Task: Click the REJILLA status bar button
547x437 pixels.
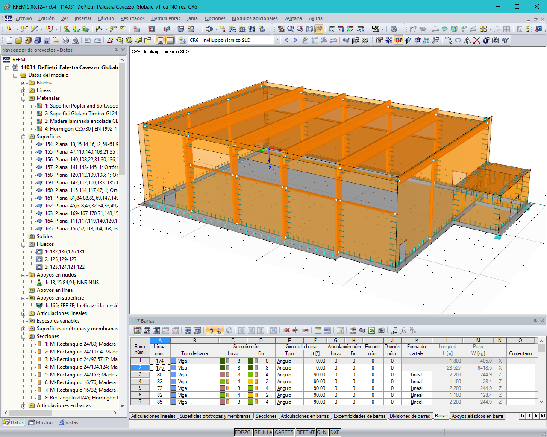Action: (x=263, y=432)
